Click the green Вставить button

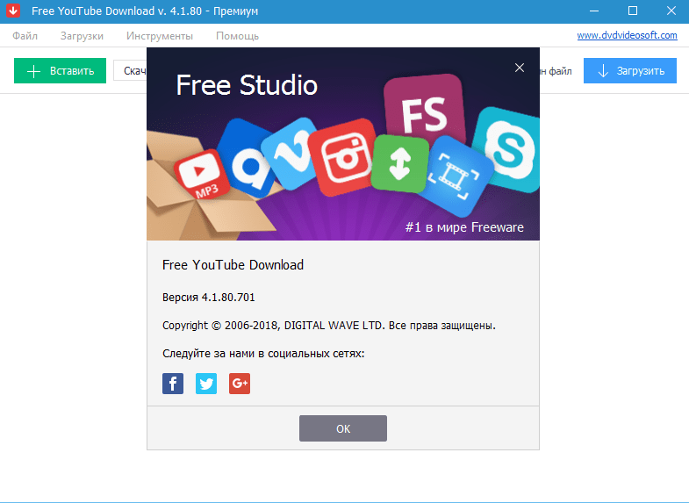pos(60,71)
